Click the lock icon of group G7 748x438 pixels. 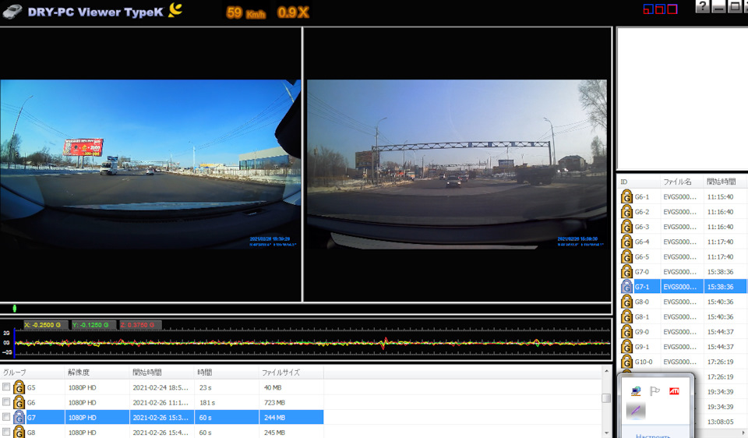pyautogui.click(x=19, y=418)
